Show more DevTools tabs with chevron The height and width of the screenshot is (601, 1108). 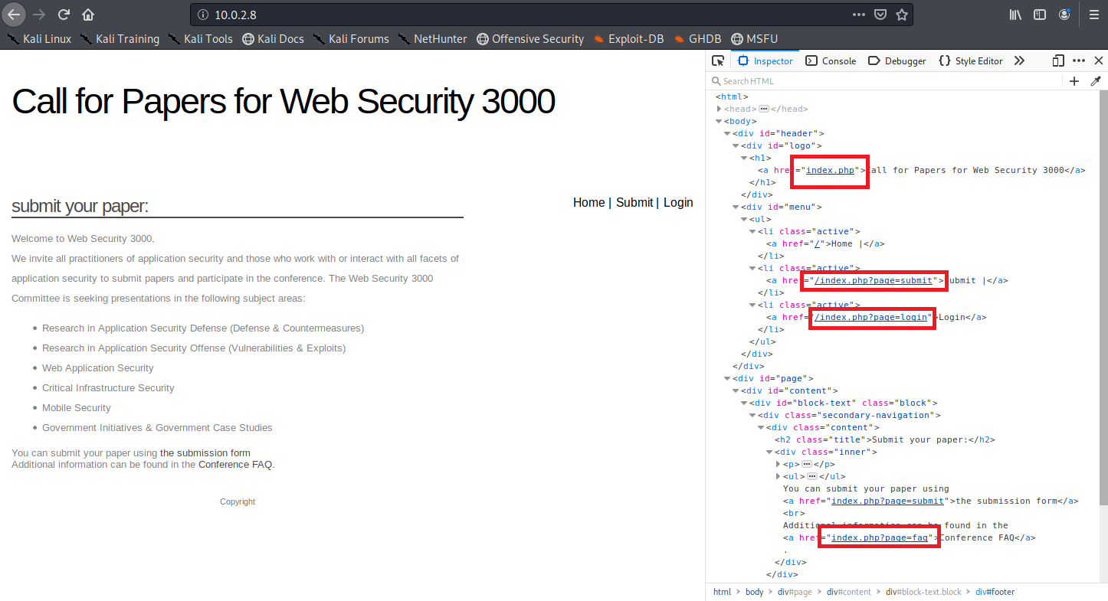pos(1019,61)
